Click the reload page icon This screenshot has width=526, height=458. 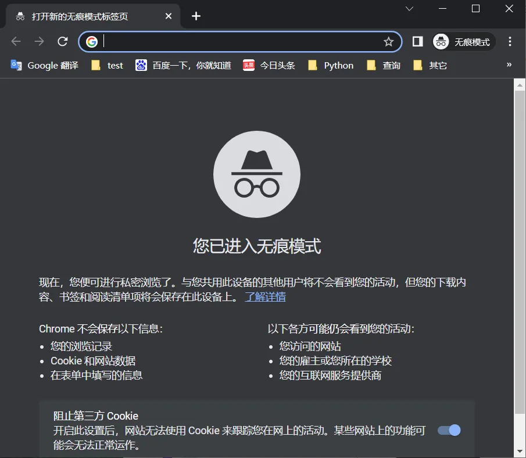click(x=63, y=41)
